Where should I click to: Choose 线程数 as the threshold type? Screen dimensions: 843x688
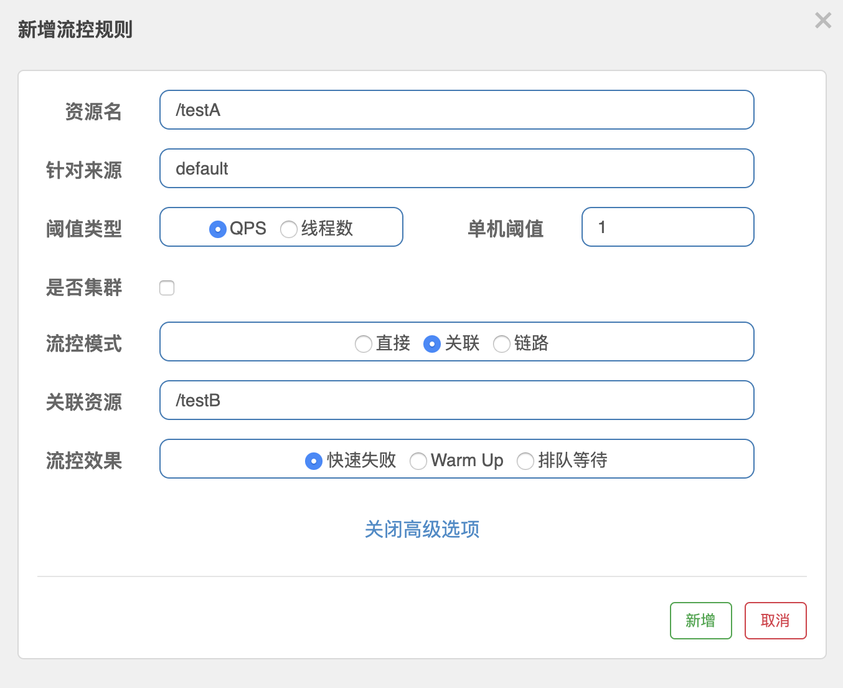(289, 229)
